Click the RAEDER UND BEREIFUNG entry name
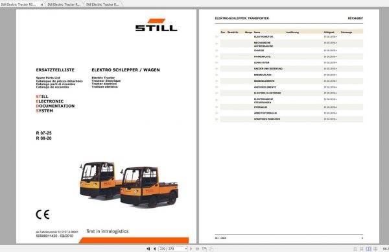The image size is (389, 252). [268, 69]
